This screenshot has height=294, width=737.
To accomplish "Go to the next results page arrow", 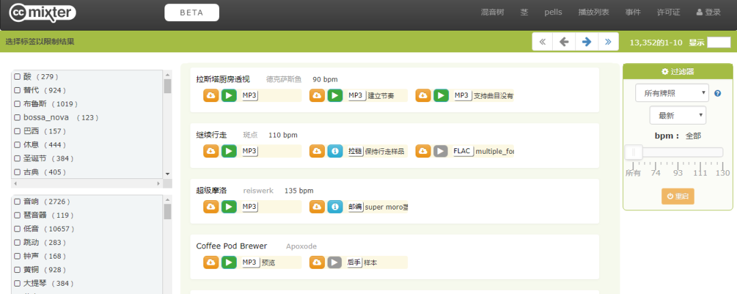I will [x=586, y=42].
